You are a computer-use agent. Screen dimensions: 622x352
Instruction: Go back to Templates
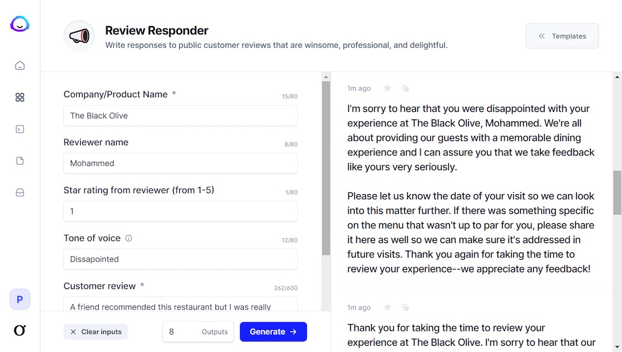[562, 36]
